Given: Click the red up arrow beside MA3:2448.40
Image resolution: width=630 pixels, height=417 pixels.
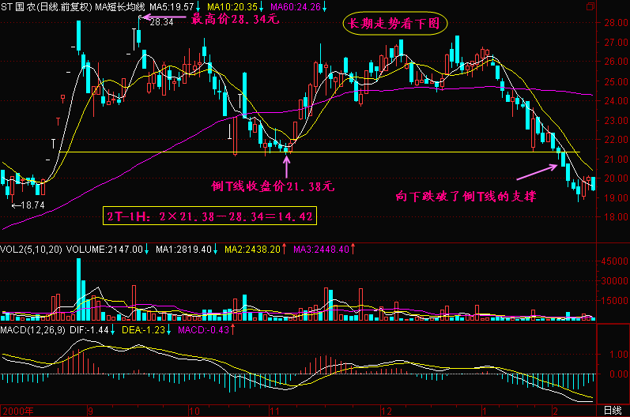Looking at the screenshot, I should tap(353, 250).
